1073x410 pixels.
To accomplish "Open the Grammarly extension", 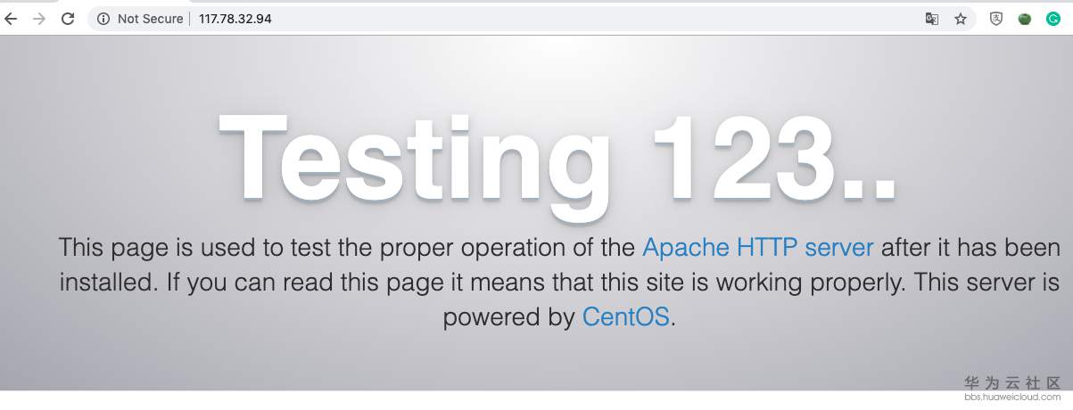I will [1053, 19].
